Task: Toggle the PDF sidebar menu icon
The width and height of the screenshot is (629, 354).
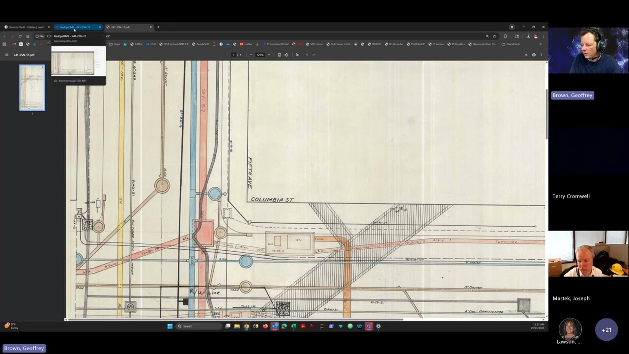Action: (x=6, y=55)
